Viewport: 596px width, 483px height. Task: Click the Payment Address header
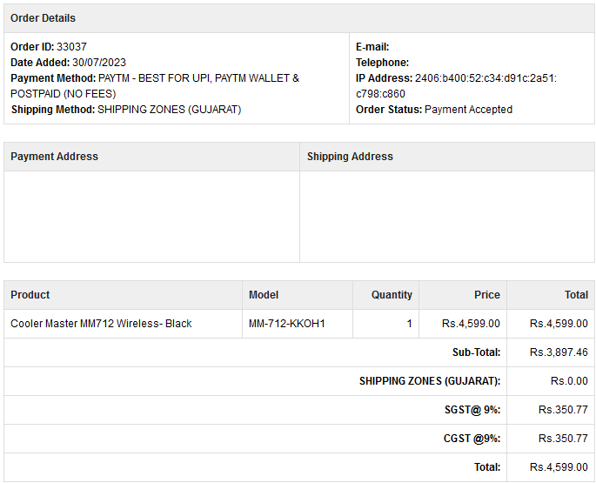(54, 157)
